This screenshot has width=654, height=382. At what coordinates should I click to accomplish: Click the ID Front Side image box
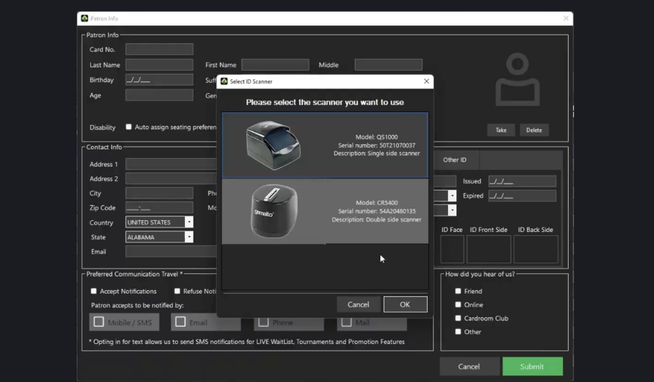[x=489, y=249]
